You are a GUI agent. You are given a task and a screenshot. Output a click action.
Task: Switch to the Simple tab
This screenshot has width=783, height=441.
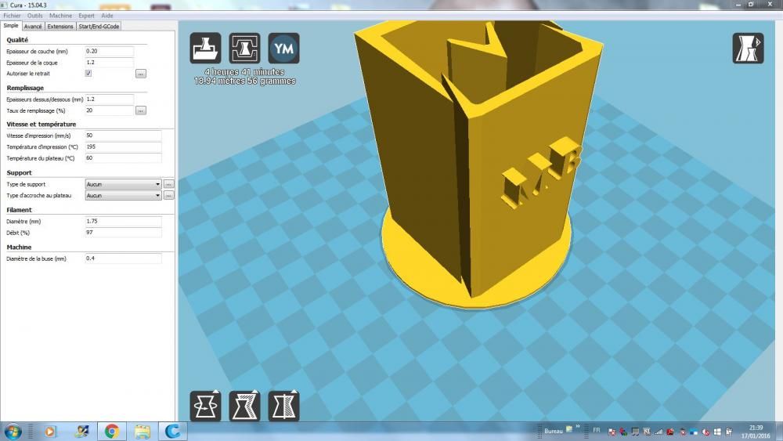pyautogui.click(x=10, y=26)
